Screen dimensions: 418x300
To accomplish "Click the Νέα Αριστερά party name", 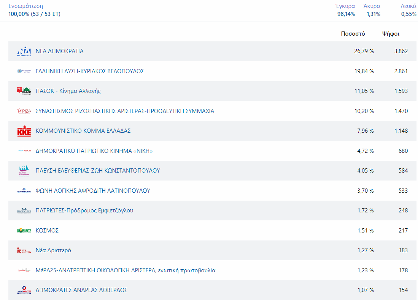I will [x=54, y=250].
